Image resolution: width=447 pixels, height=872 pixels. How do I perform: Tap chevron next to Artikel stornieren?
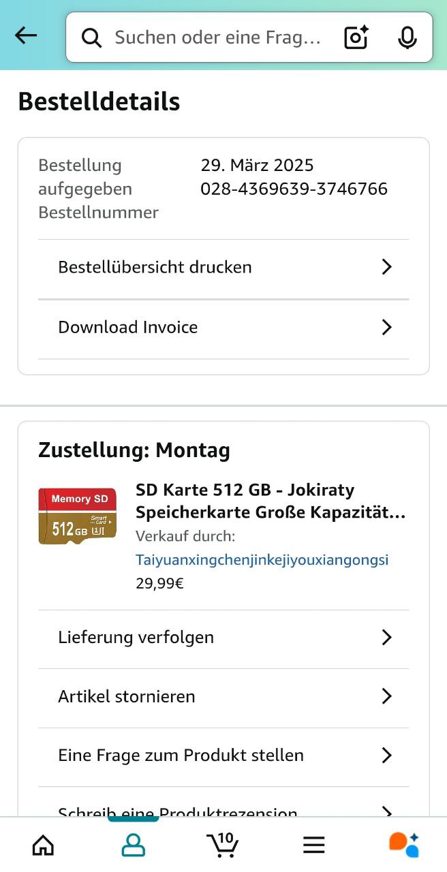point(386,696)
